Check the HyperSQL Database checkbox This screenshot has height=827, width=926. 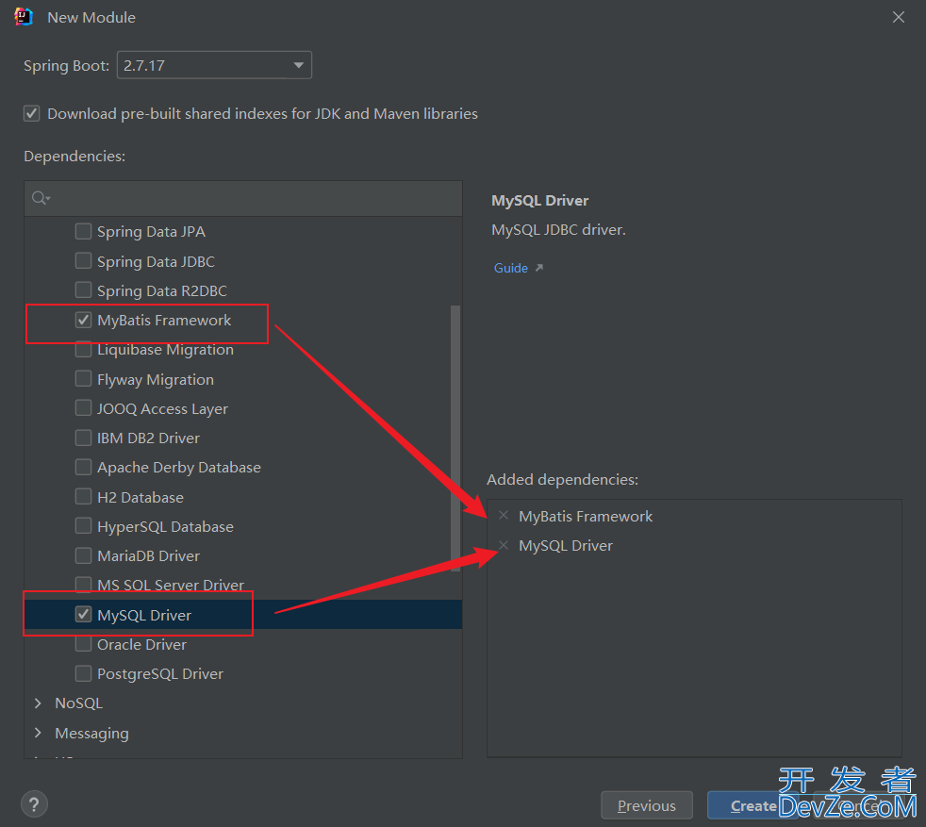[83, 526]
